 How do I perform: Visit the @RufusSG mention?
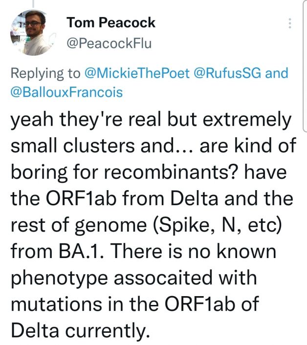[227, 73]
